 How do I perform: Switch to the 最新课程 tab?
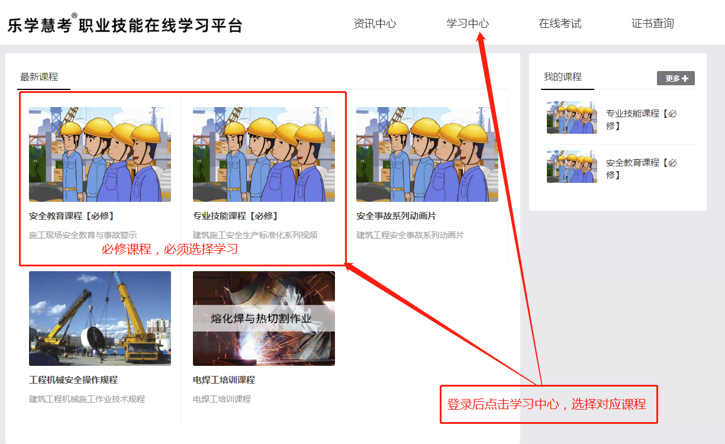tap(39, 77)
